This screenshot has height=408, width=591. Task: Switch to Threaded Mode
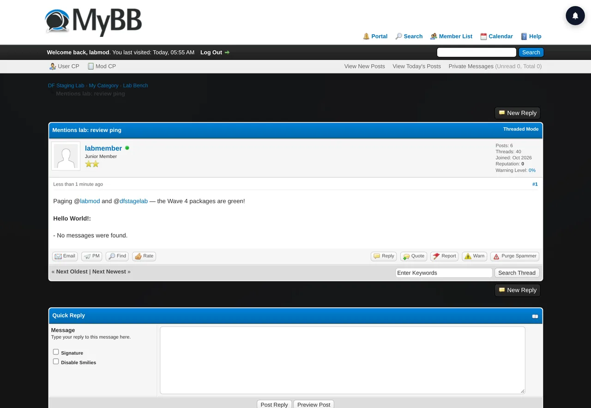pos(521,129)
